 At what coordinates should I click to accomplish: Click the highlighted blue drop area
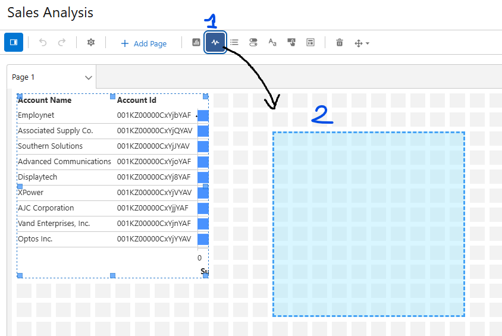pos(369,224)
